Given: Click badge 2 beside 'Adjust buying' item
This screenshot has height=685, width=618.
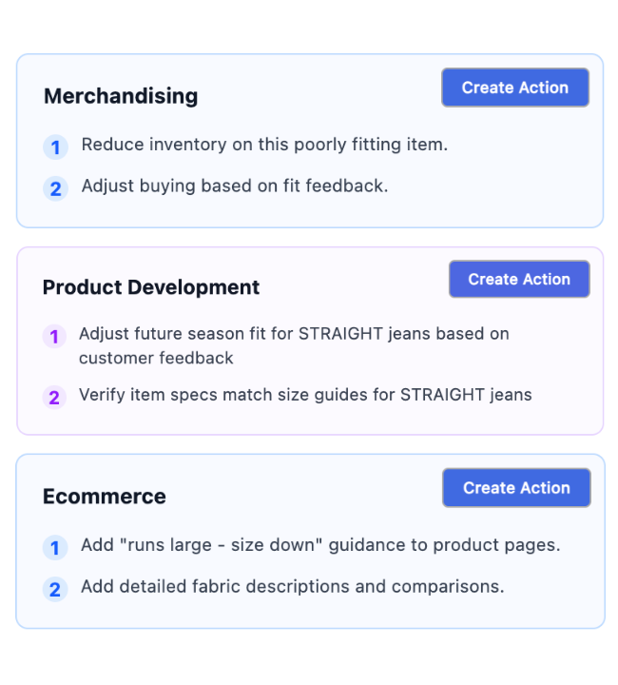Looking at the screenshot, I should point(55,188).
